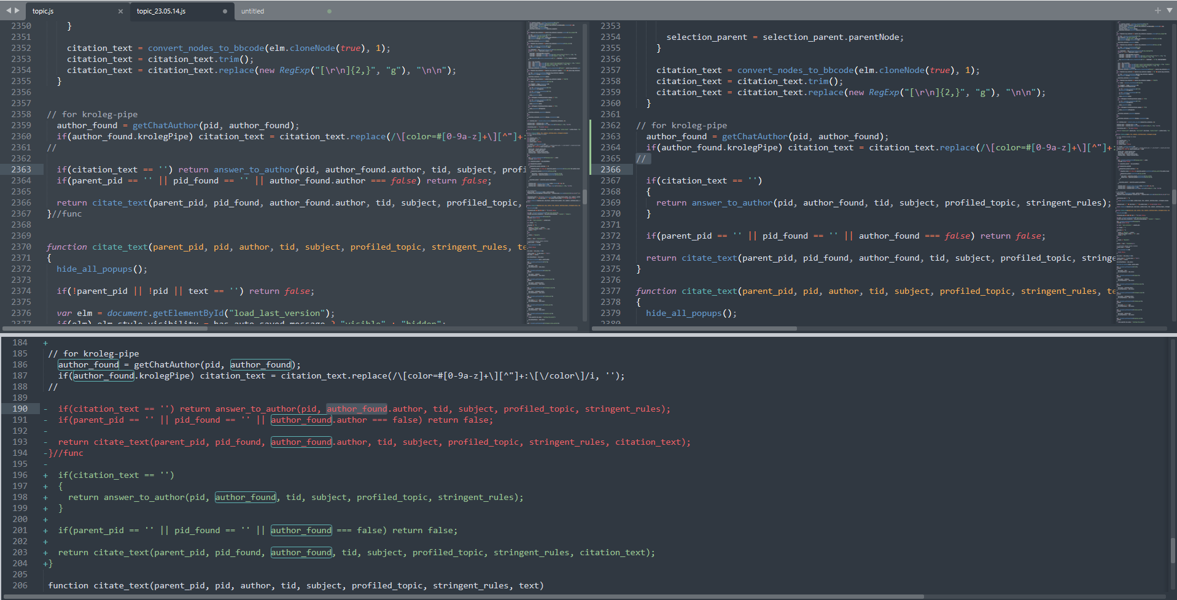Viewport: 1177px width, 600px height.
Task: Click line number 190 in diff gutter
Action: pyautogui.click(x=20, y=409)
